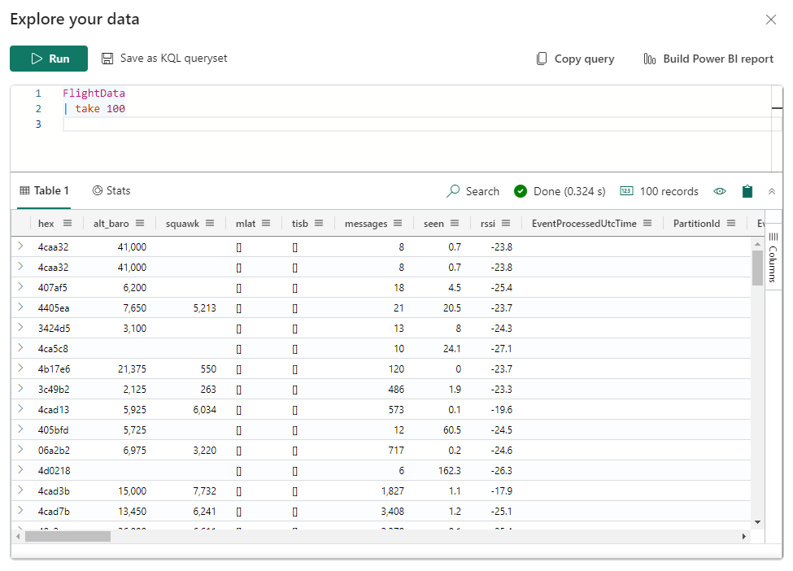Open the Stats tab
The height and width of the screenshot is (571, 793).
coord(111,190)
